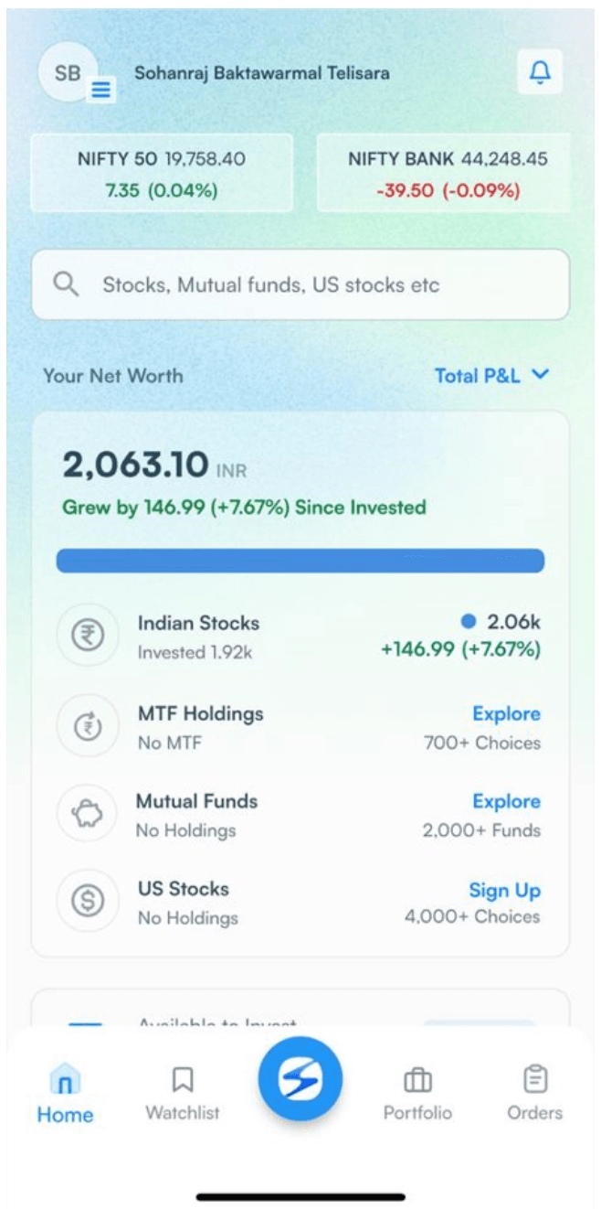The width and height of the screenshot is (601, 1209).
Task: Tap the SB profile avatar
Action: (x=66, y=73)
